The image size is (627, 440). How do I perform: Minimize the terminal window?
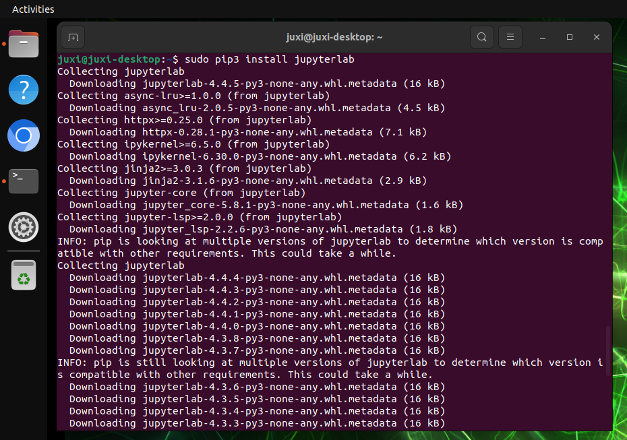coord(543,37)
